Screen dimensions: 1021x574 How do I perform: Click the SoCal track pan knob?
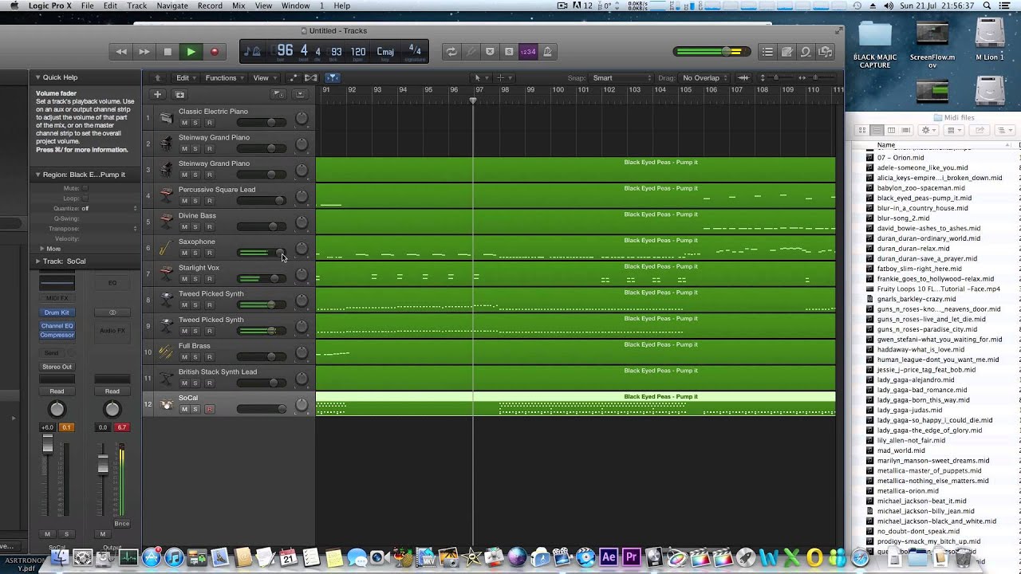pyautogui.click(x=302, y=405)
